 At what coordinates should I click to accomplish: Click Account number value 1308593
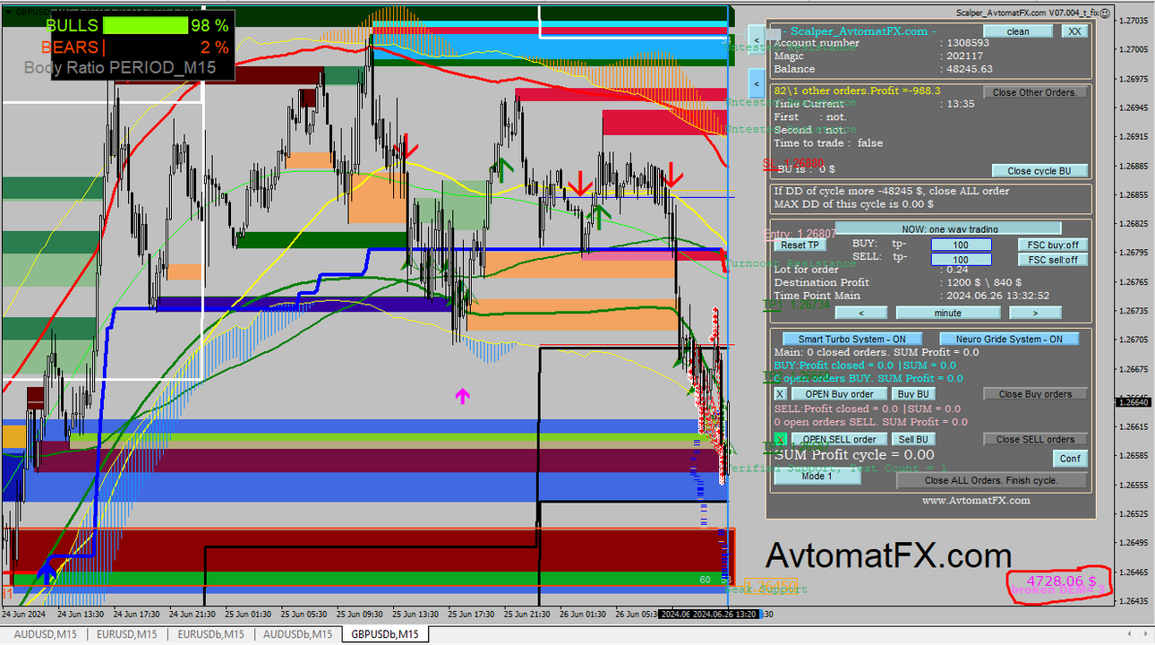[968, 42]
